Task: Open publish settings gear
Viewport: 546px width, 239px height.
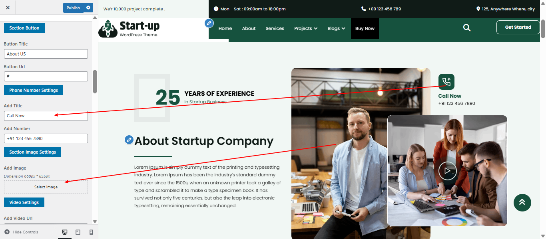Action: coord(88,8)
